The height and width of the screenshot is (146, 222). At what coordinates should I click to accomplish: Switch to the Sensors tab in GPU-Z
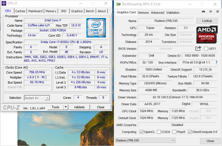[x=143, y=13]
